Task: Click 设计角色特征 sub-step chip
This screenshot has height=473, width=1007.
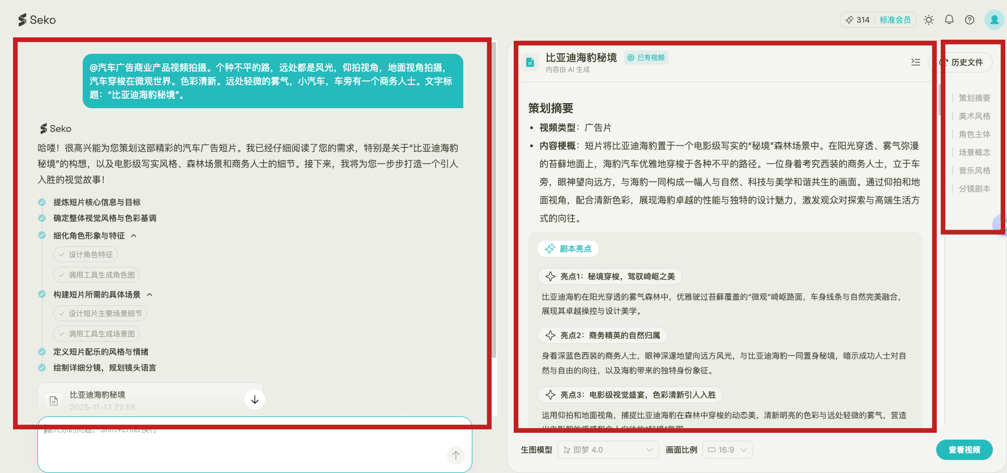Action: pyautogui.click(x=86, y=254)
